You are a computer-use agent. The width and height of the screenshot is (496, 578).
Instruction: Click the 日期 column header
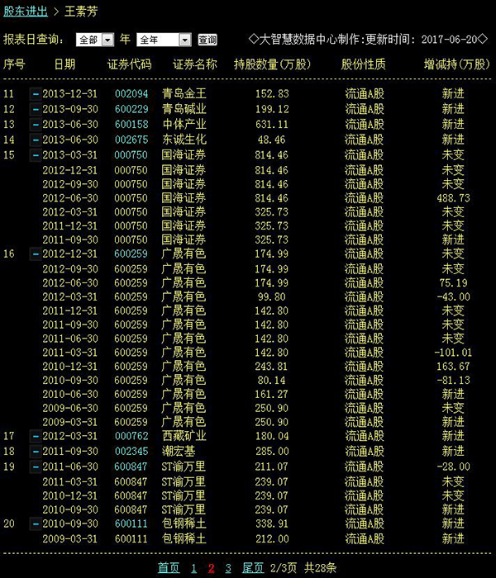point(64,64)
